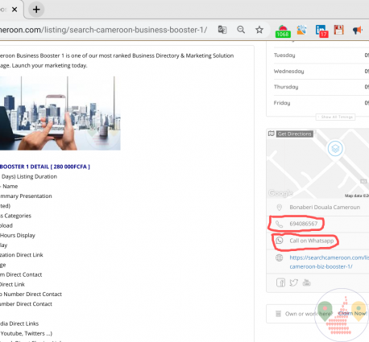Select the Wednesday hours row

321,71
